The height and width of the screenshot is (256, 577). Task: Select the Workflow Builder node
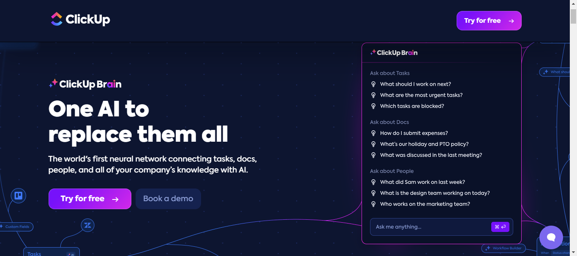coord(504,248)
